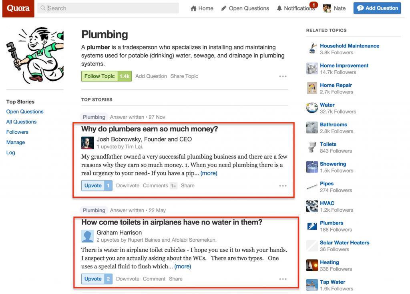
Task: Open Household Maintenance related topic link
Action: [x=350, y=46]
